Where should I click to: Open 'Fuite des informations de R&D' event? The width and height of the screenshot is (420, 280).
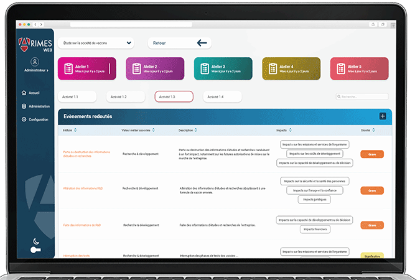tap(82, 225)
